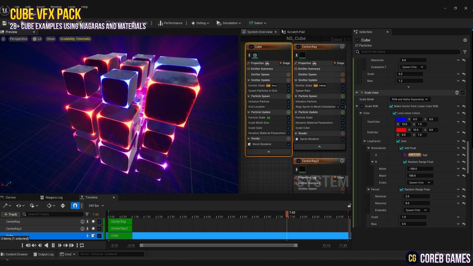Add a new Track to the timeline

pos(10,214)
